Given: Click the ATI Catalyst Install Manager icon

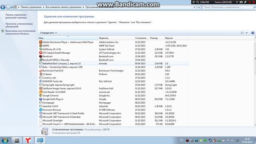Looking at the screenshot, I should point(41,53).
